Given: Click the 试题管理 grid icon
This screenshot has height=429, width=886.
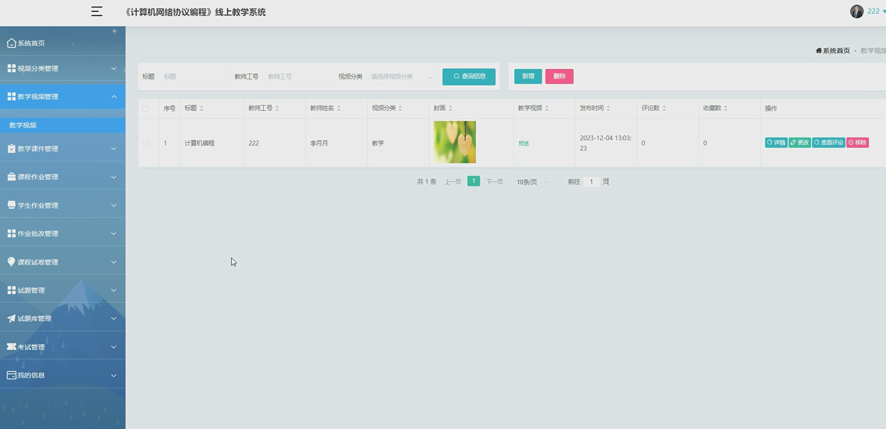Looking at the screenshot, I should coord(11,290).
